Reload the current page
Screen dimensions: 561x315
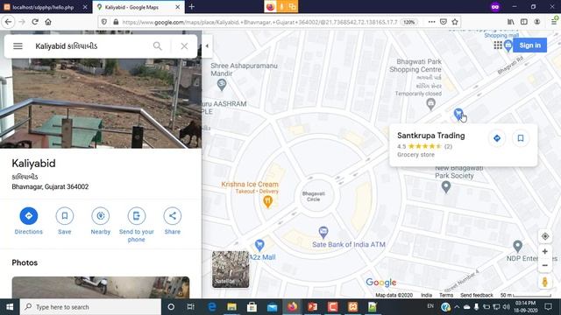35,22
